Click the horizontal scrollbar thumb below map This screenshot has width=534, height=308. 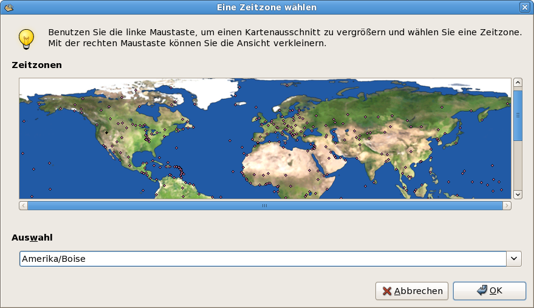265,206
